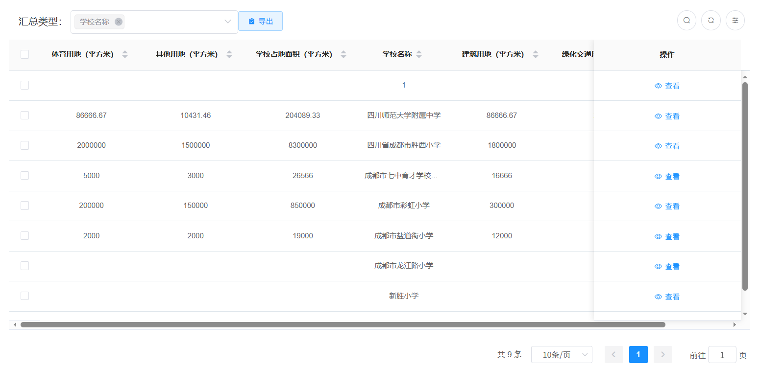
Task: Open the 10条/页 page size dropdown
Action: pos(562,355)
